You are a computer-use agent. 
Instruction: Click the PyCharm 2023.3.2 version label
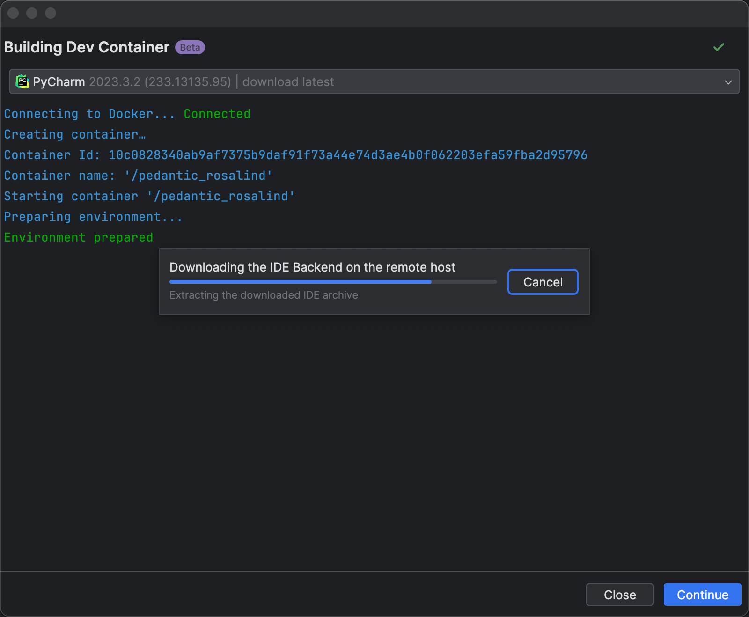click(160, 81)
